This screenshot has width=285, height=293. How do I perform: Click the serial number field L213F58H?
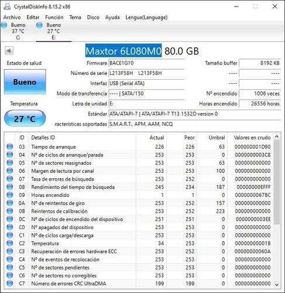coord(146,73)
